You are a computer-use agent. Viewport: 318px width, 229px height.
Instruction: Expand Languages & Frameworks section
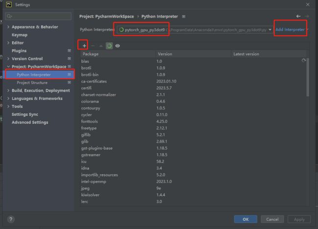[x=8, y=99]
